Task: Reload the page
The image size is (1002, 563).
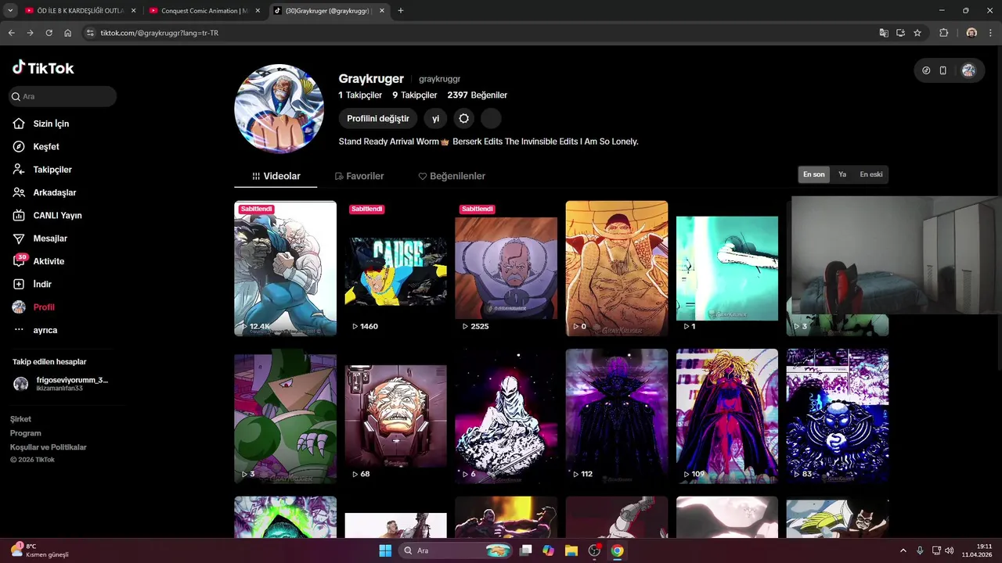Action: (x=49, y=33)
